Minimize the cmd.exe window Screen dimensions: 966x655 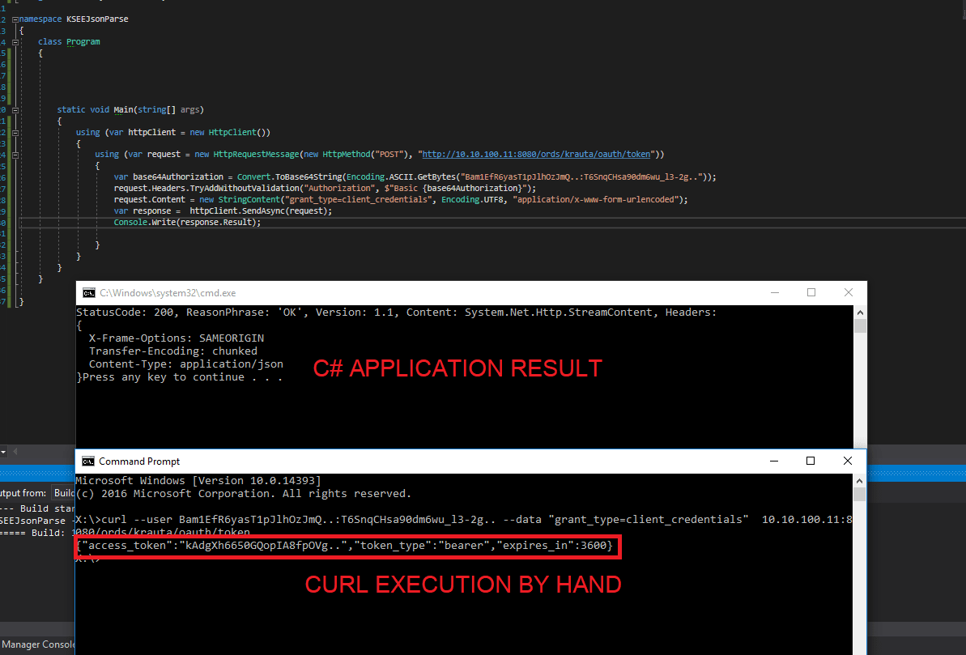point(775,293)
